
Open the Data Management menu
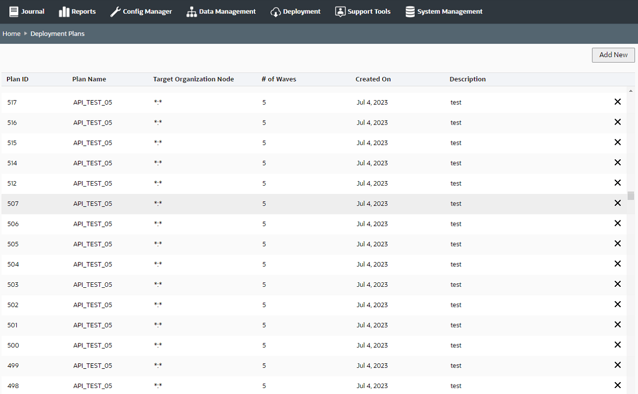pos(221,11)
